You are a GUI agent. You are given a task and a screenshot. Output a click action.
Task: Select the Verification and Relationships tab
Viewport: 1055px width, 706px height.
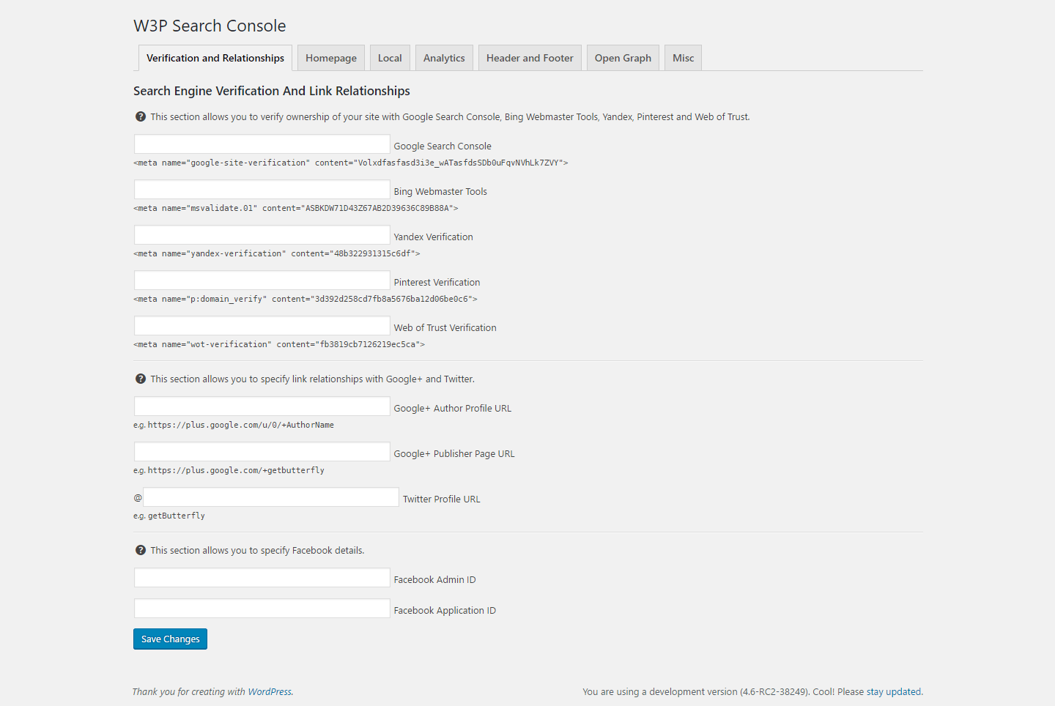pyautogui.click(x=215, y=58)
